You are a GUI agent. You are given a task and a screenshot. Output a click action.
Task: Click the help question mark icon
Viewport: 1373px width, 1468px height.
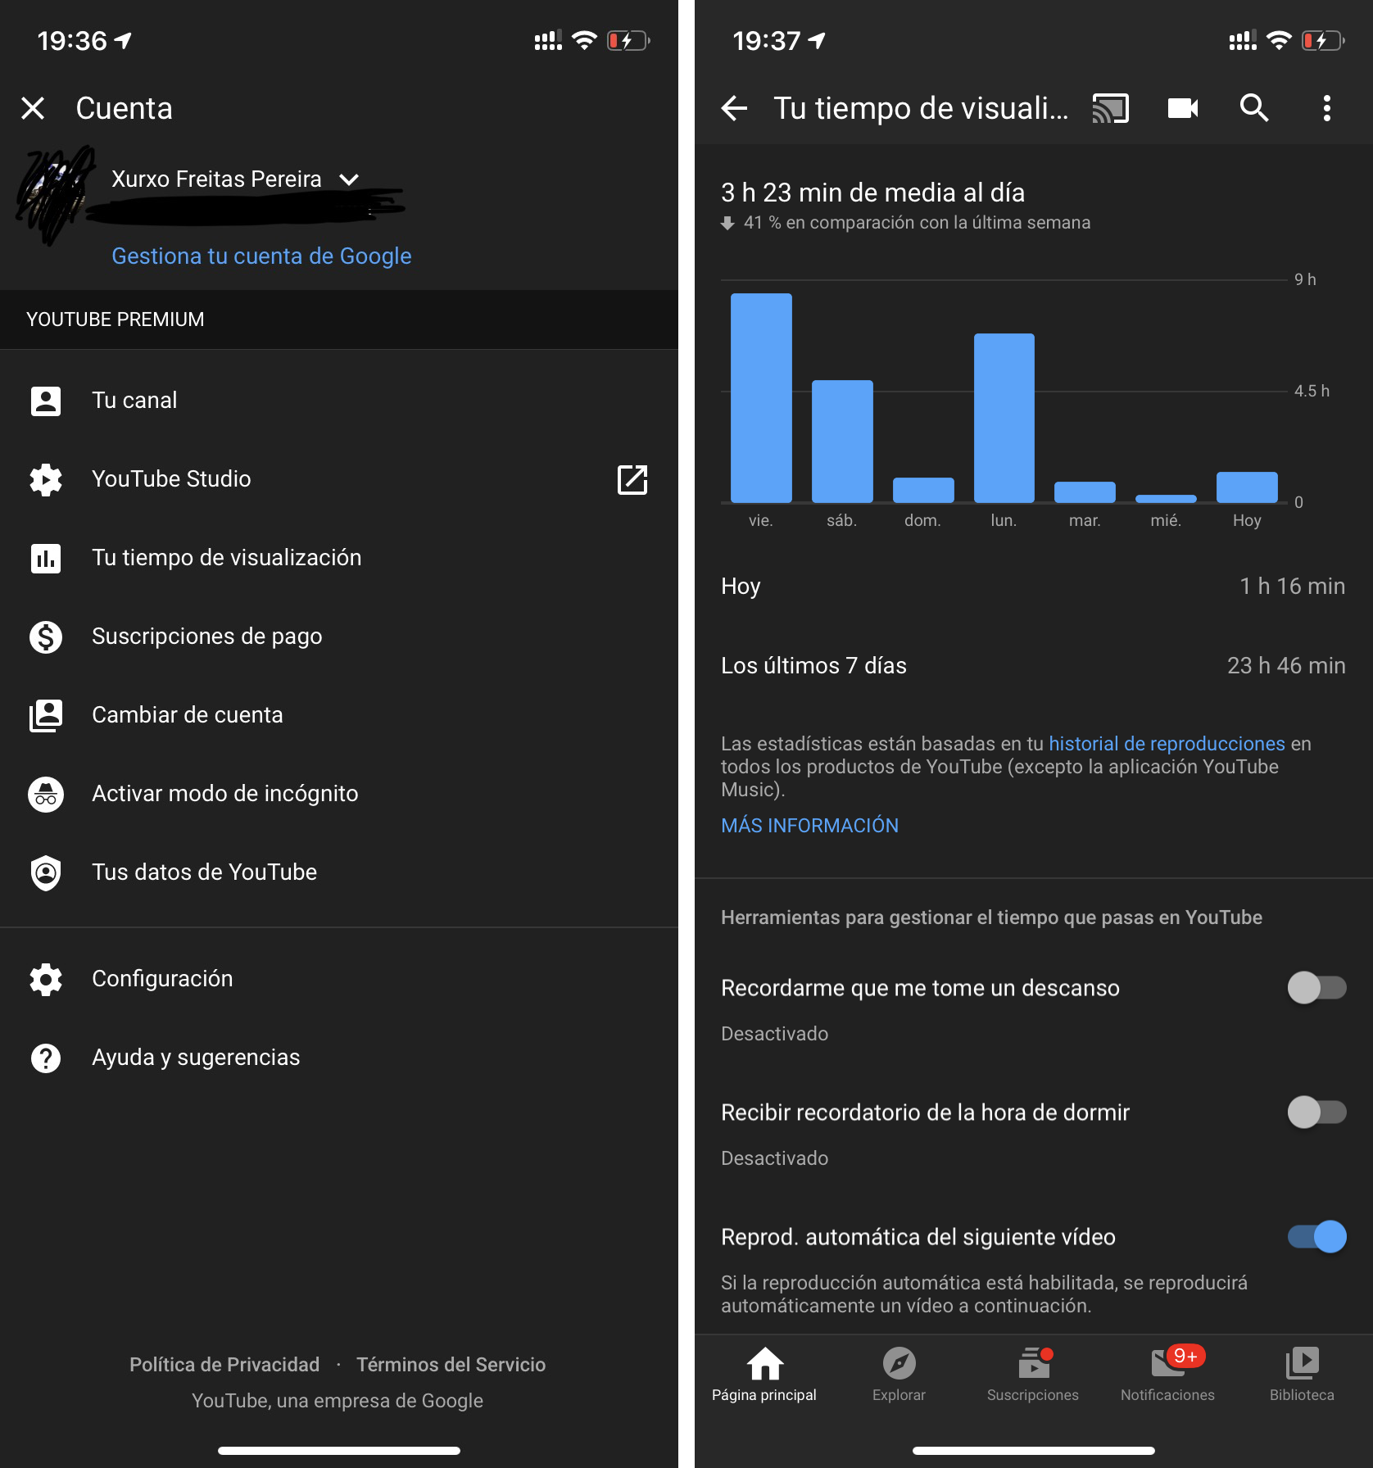(x=46, y=1058)
